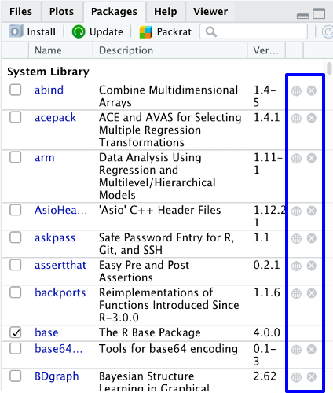Click the package search input field
Screen dimensions: 333x393
tap(254, 31)
